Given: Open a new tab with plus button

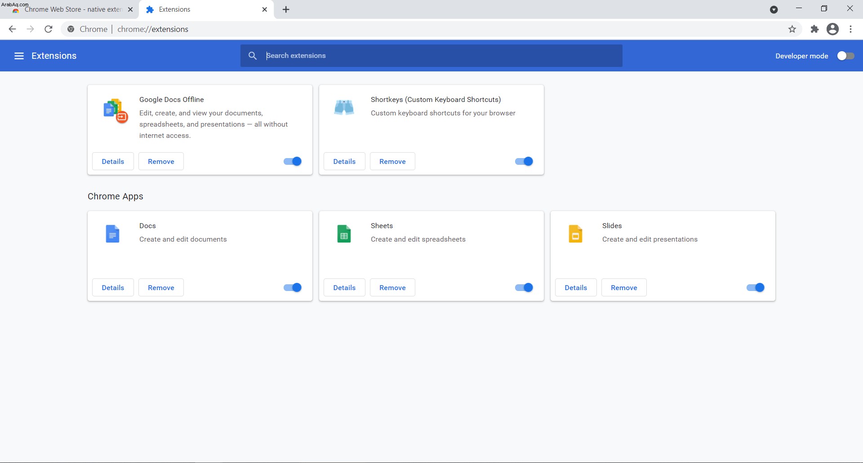Looking at the screenshot, I should pyautogui.click(x=286, y=9).
